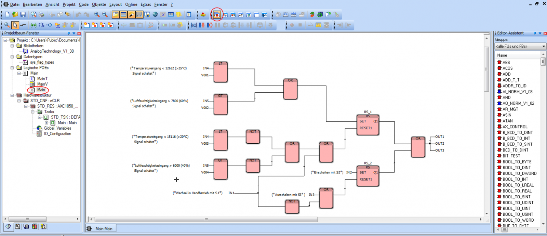The height and width of the screenshot is (236, 547).
Task: Select IO_Configuration in the project tree
Action: [57, 134]
